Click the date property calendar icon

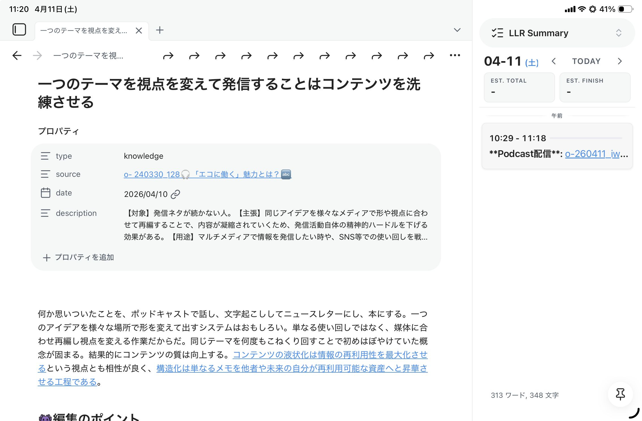click(46, 193)
